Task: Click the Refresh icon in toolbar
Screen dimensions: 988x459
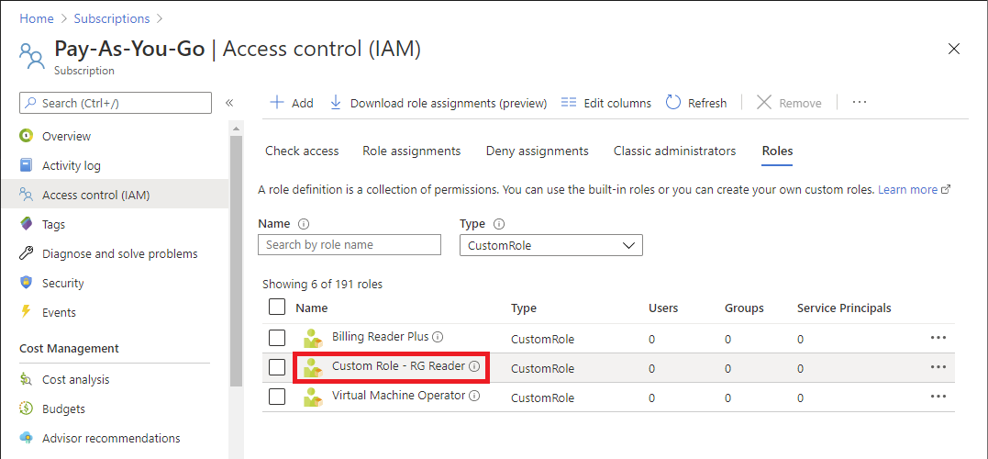Action: point(673,103)
